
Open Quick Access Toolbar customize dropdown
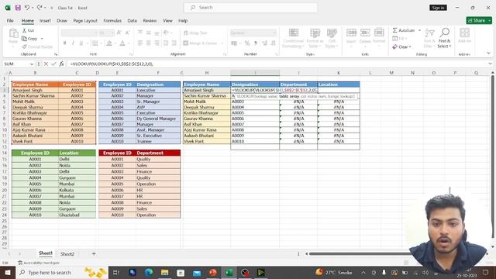(51, 8)
